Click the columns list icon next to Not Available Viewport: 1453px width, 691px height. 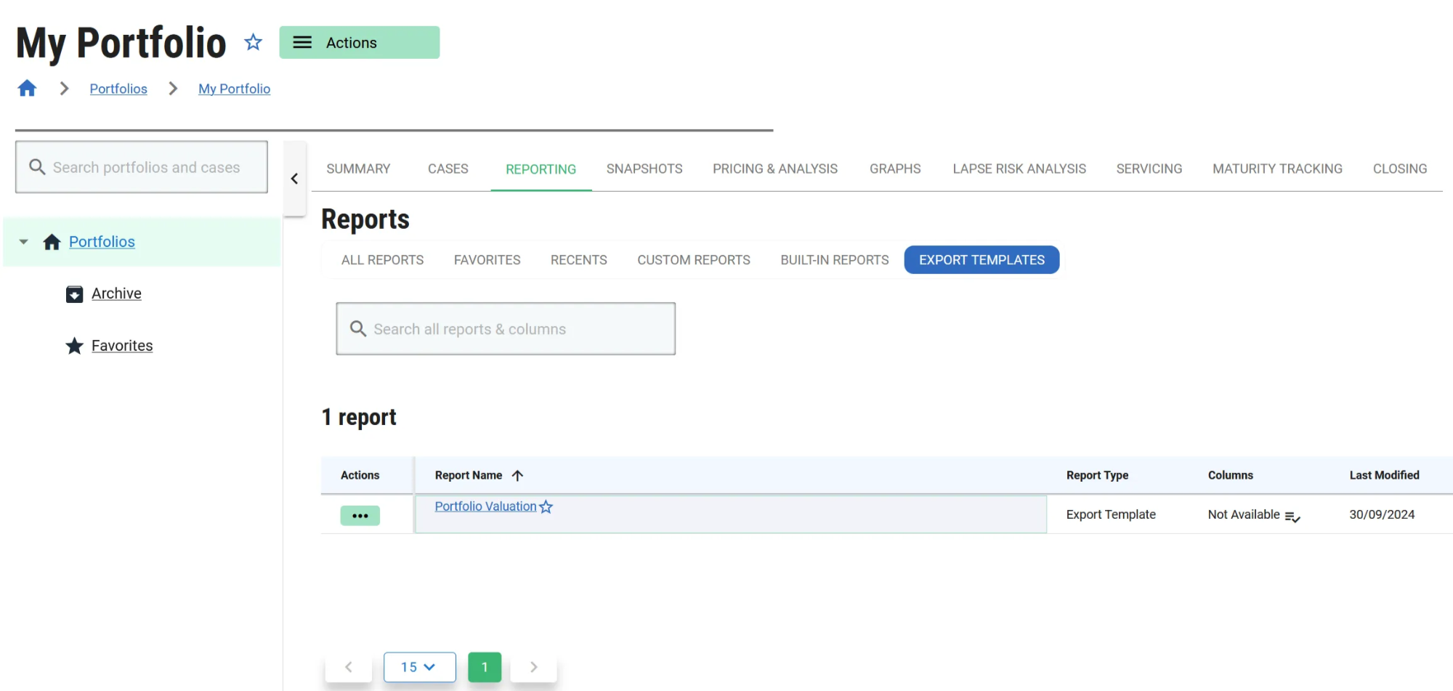click(x=1292, y=516)
